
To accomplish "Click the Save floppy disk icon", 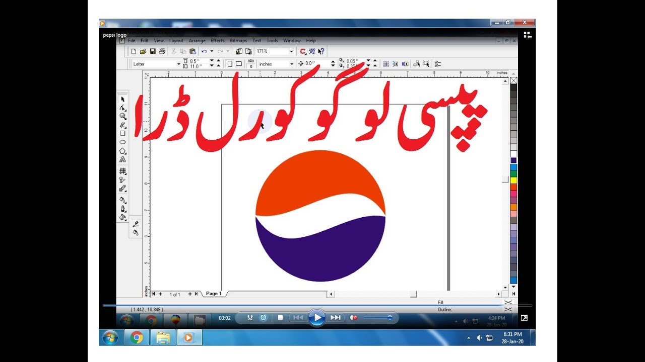I will (152, 51).
